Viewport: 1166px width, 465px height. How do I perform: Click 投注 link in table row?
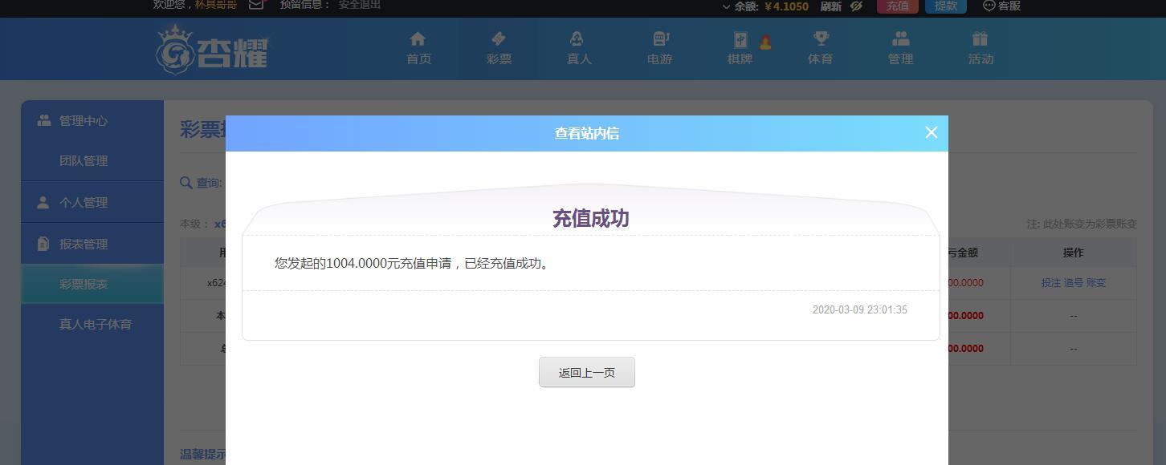pyautogui.click(x=1050, y=283)
